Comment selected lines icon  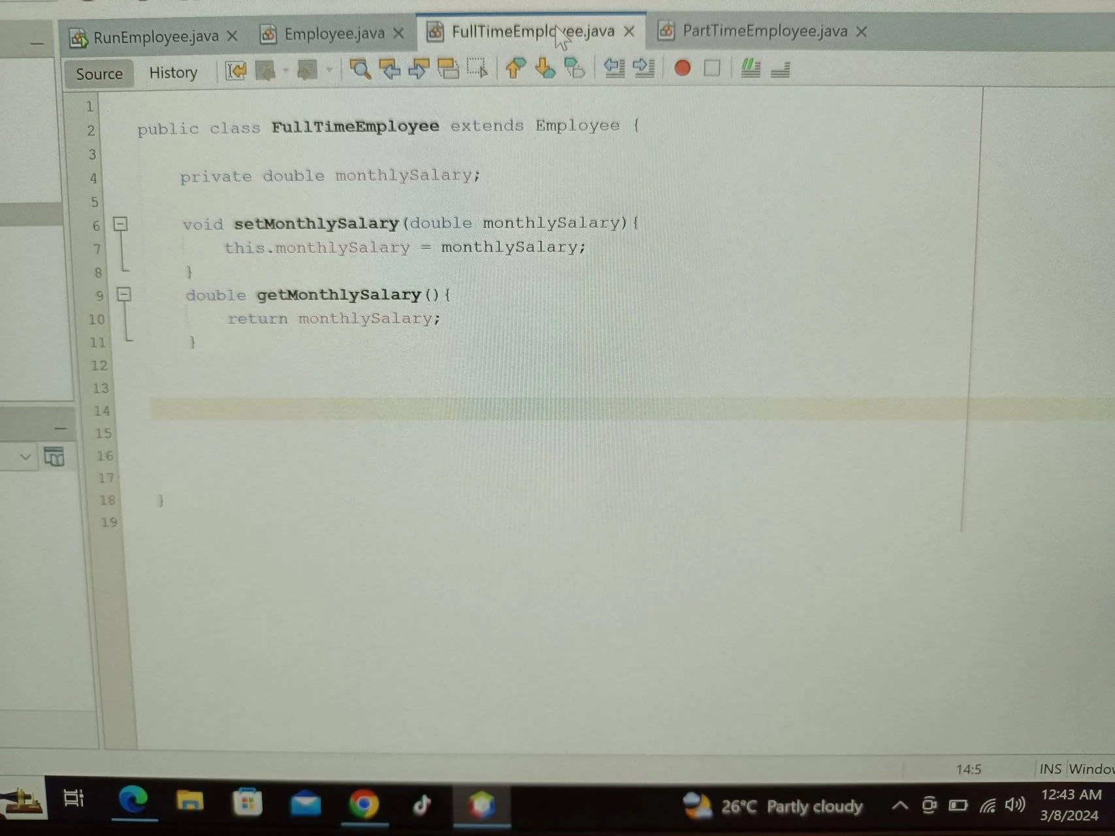(751, 68)
